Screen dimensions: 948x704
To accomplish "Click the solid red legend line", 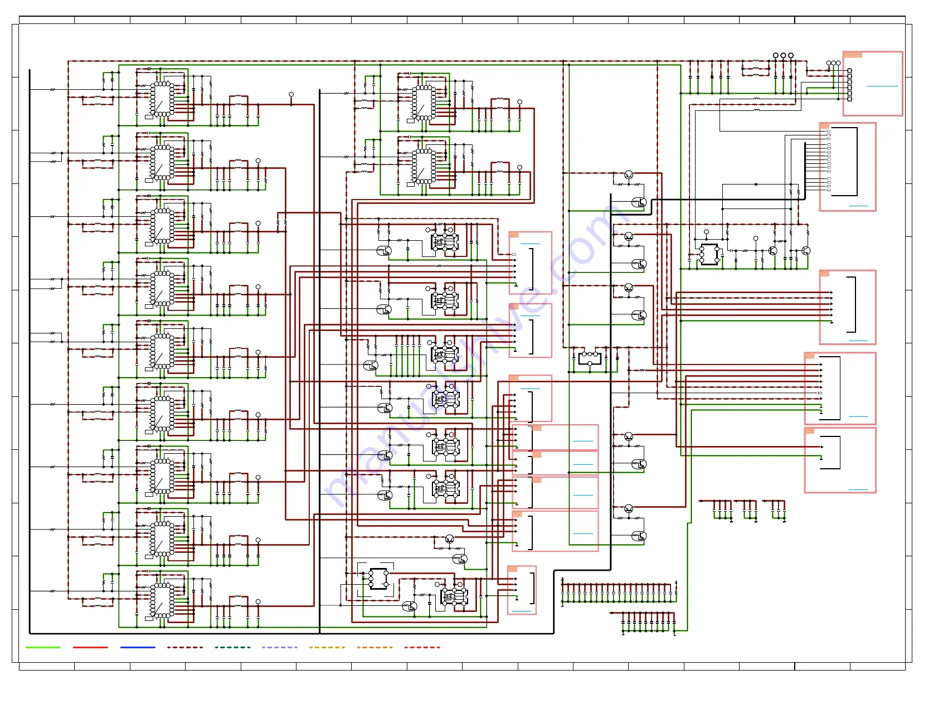I will click(90, 647).
